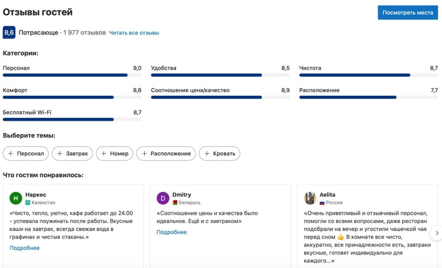Click the thumbs up emoji in Aelita's review
442x268 pixels.
(341, 237)
